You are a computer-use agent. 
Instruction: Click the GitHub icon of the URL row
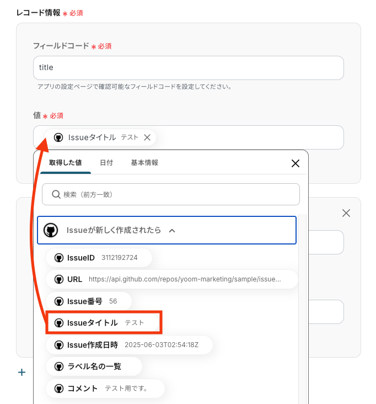click(59, 279)
